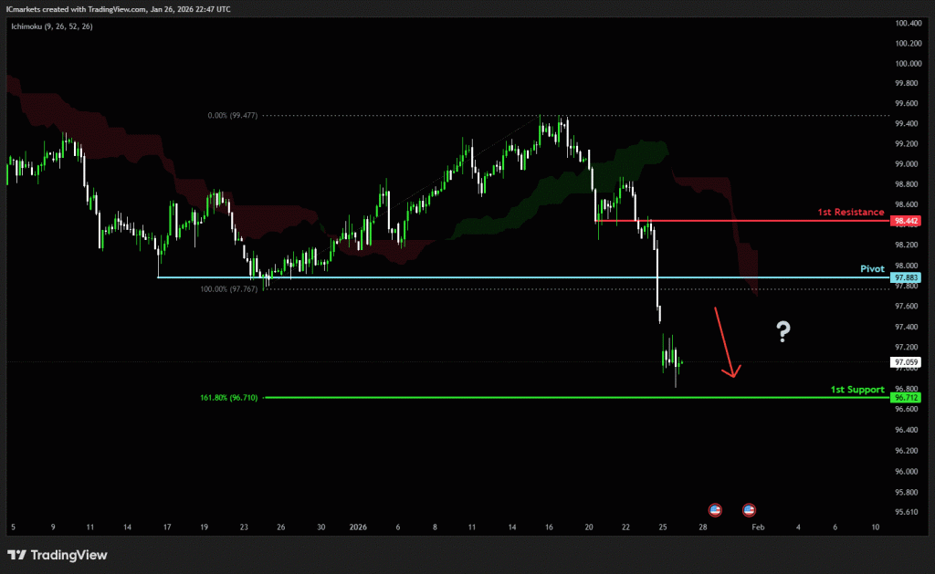The width and height of the screenshot is (935, 574).
Task: Open the first US flag economic event marker
Action: [715, 509]
